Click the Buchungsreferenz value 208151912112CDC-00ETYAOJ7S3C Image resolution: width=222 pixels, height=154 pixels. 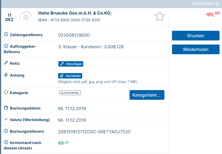[x=95, y=132]
